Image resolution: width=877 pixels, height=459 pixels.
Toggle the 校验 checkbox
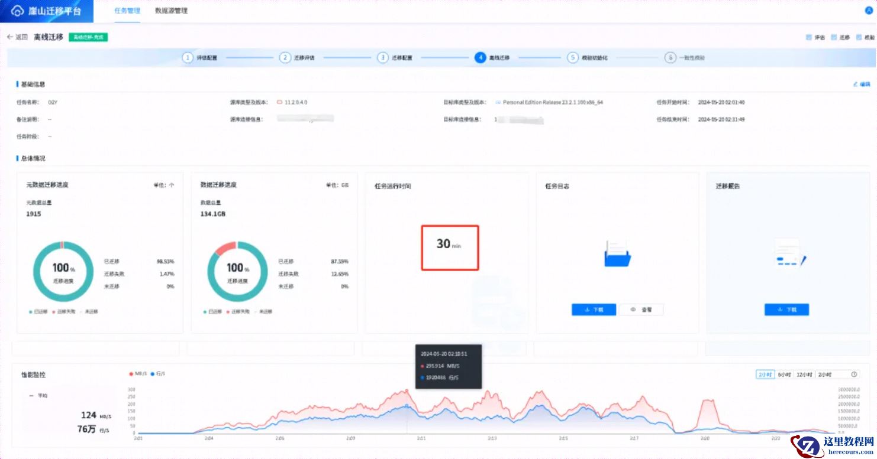(x=859, y=37)
